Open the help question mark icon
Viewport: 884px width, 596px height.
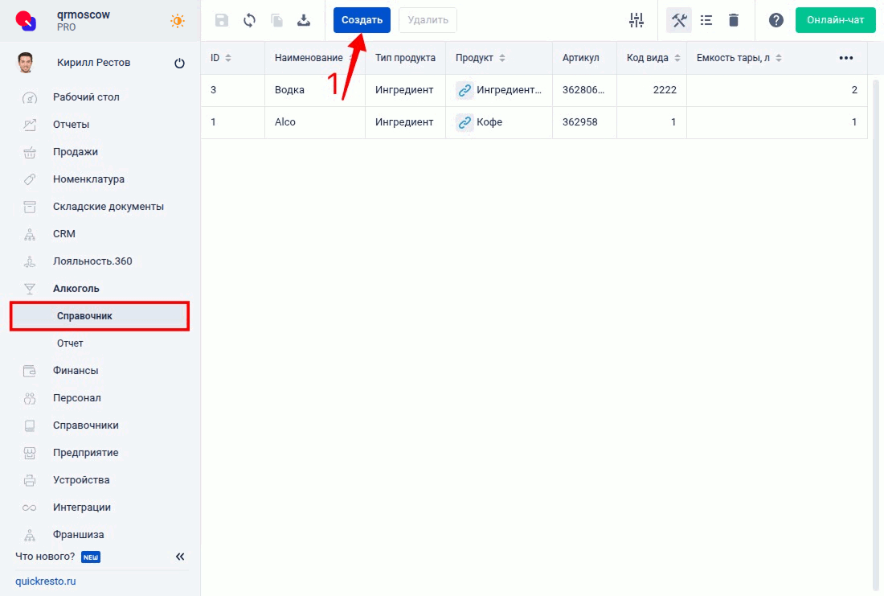pyautogui.click(x=776, y=21)
